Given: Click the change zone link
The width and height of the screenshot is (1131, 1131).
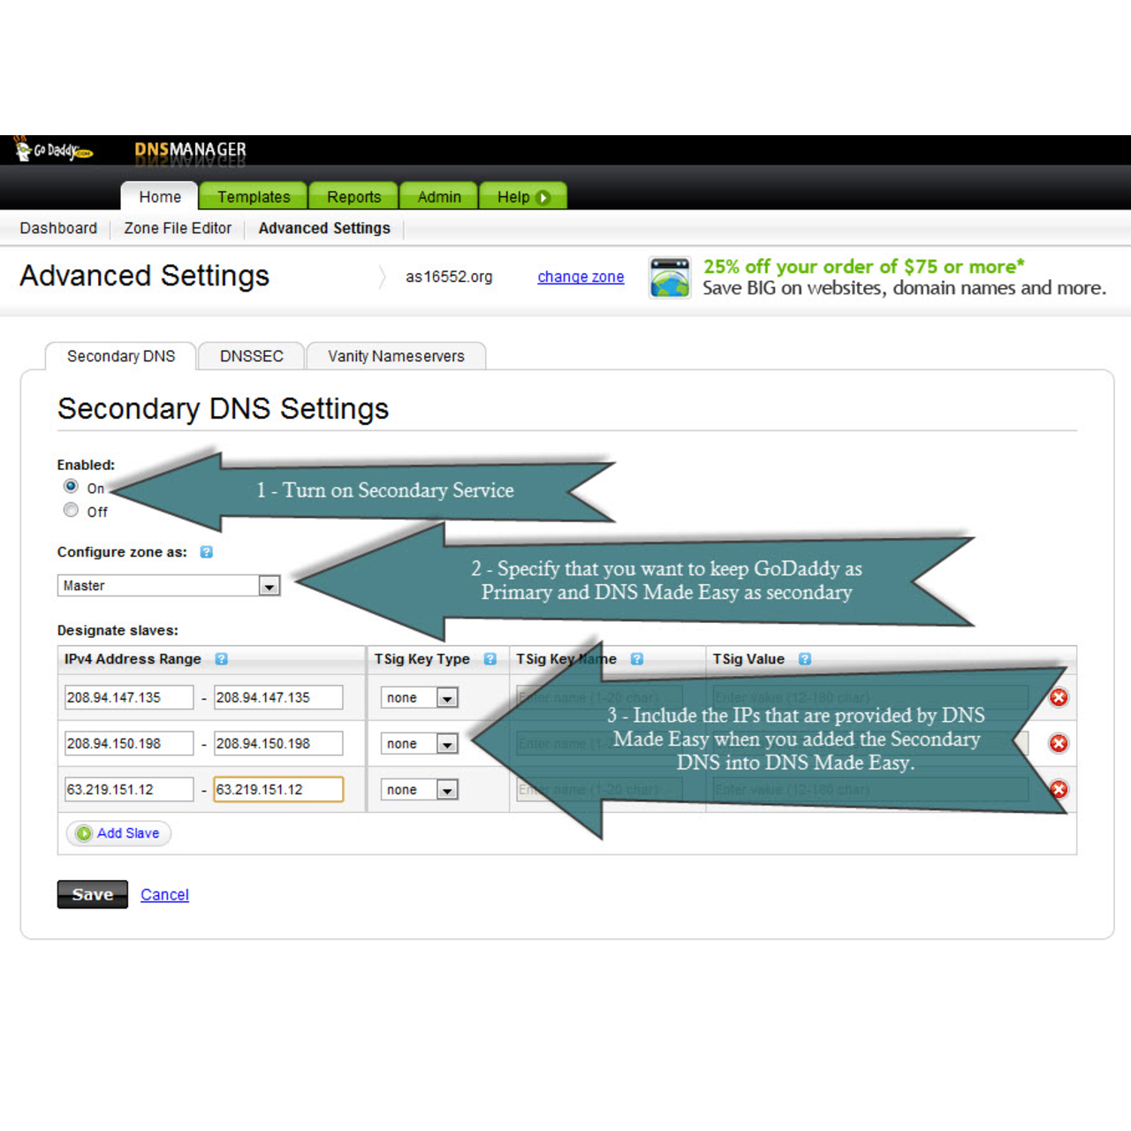Looking at the screenshot, I should pos(581,277).
